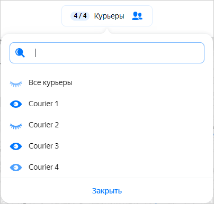Hide Courier 1 using its eye icon
This screenshot has width=214, height=204.
click(x=16, y=104)
